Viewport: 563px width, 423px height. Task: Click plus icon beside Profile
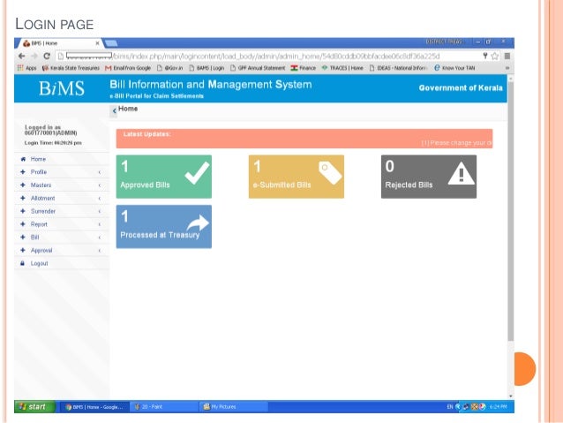[x=23, y=172]
